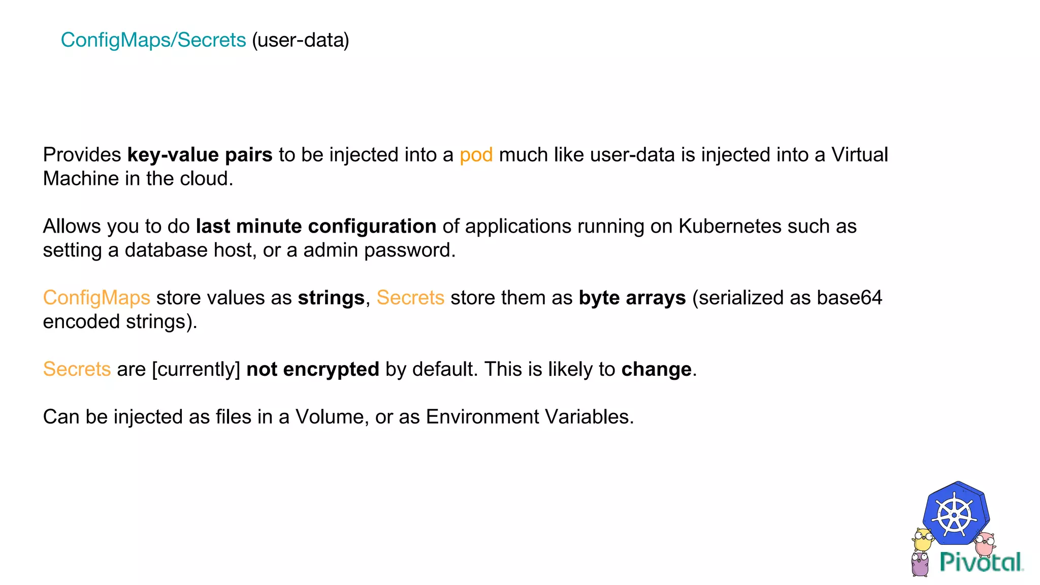Click the bold word 'change'
Viewport: 1040px width, 585px height.
tap(656, 369)
